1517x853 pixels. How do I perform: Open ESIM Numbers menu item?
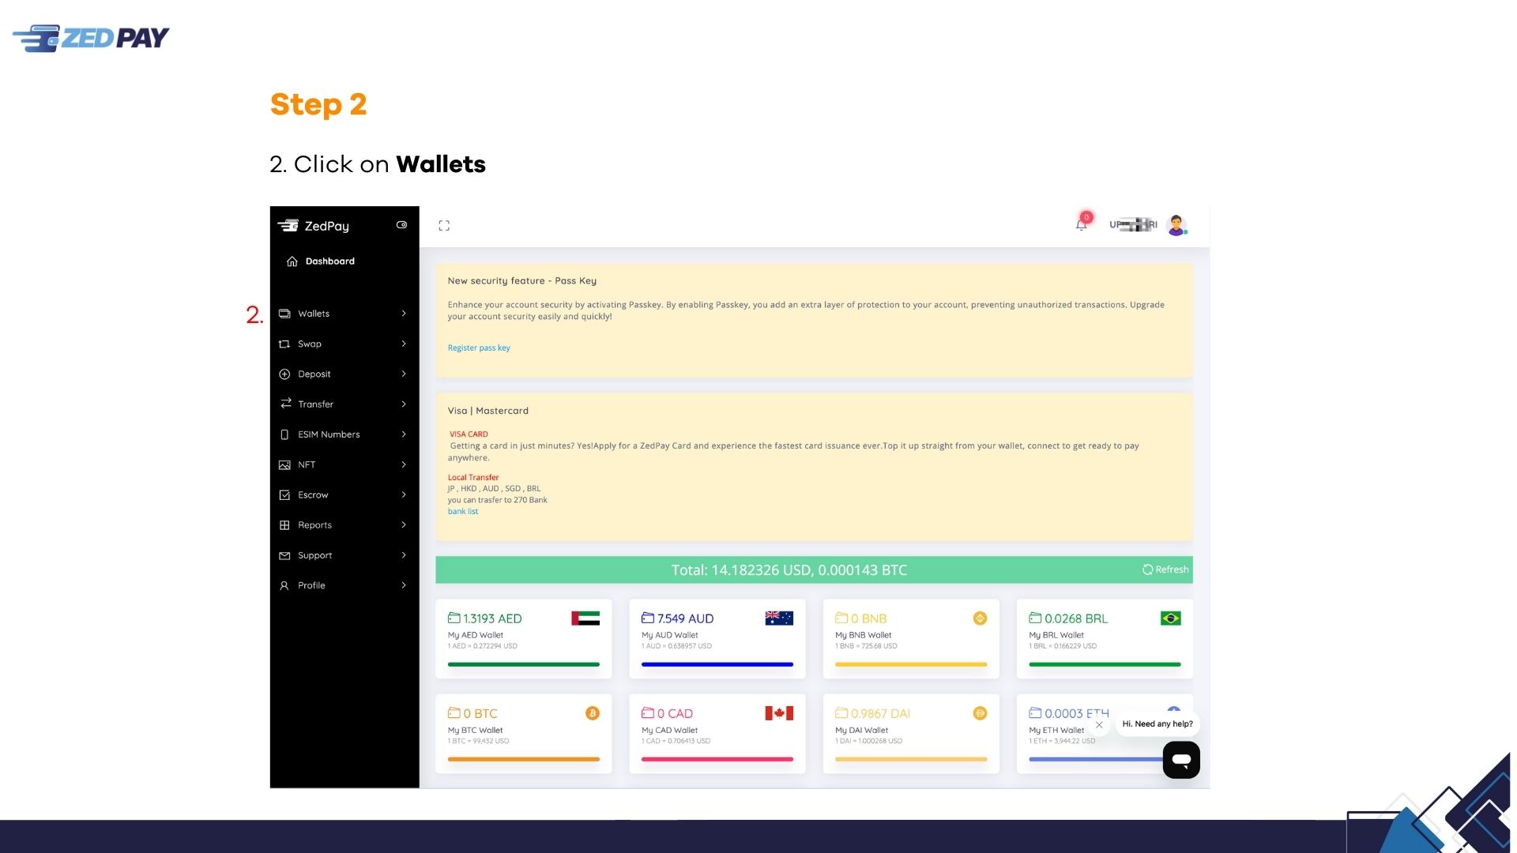coord(344,434)
